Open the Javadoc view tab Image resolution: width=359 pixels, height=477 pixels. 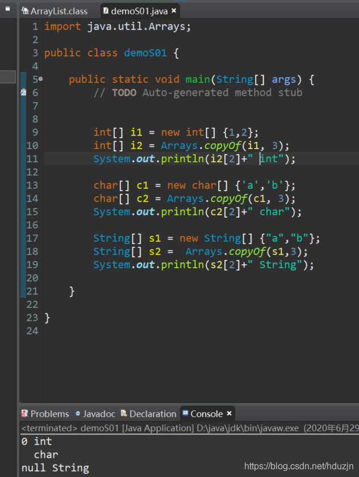tap(95, 413)
